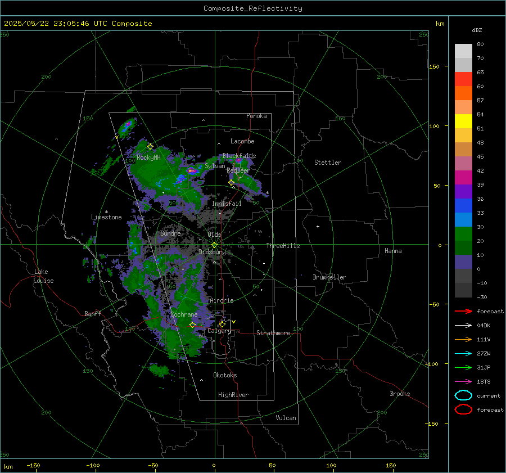Click the purple 39 dBZ legend swatch
Screen dimensions: 506x473
point(463,191)
